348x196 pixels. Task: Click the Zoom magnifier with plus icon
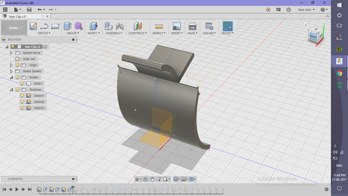click(159, 179)
